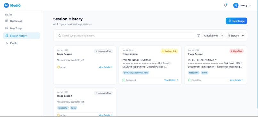Open the All Risk Levels dropdown

click(213, 36)
